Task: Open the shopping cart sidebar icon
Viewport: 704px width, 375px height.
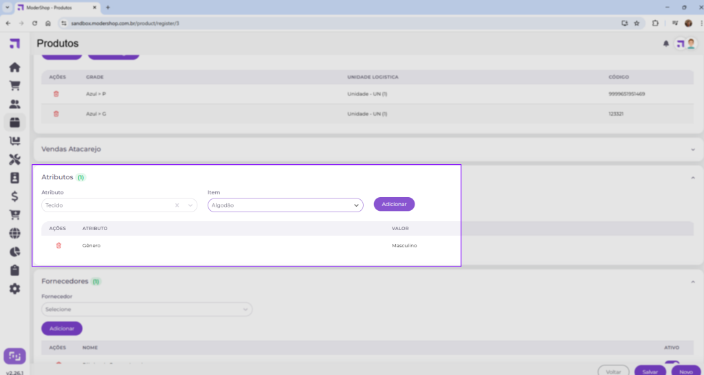Action: point(14,86)
